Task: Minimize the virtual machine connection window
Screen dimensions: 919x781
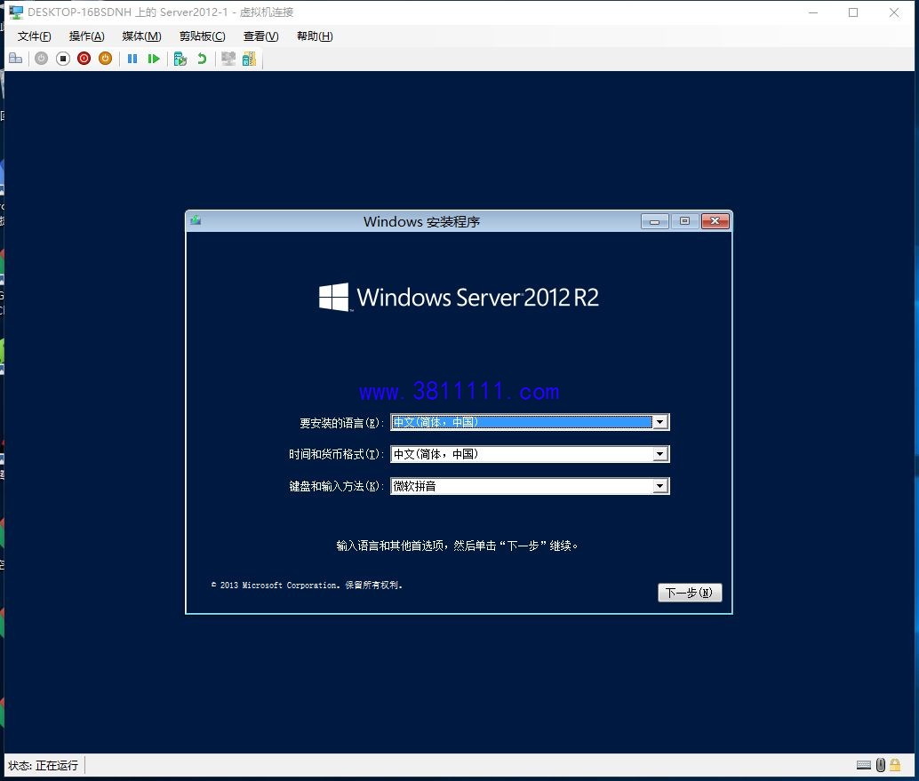Action: [x=813, y=12]
